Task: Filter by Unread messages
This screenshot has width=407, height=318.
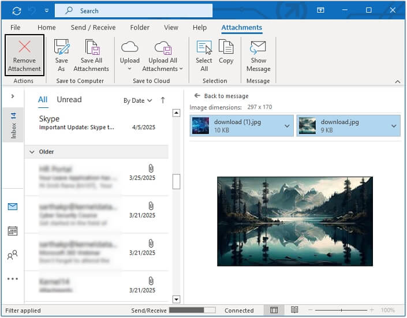Action: click(x=69, y=100)
